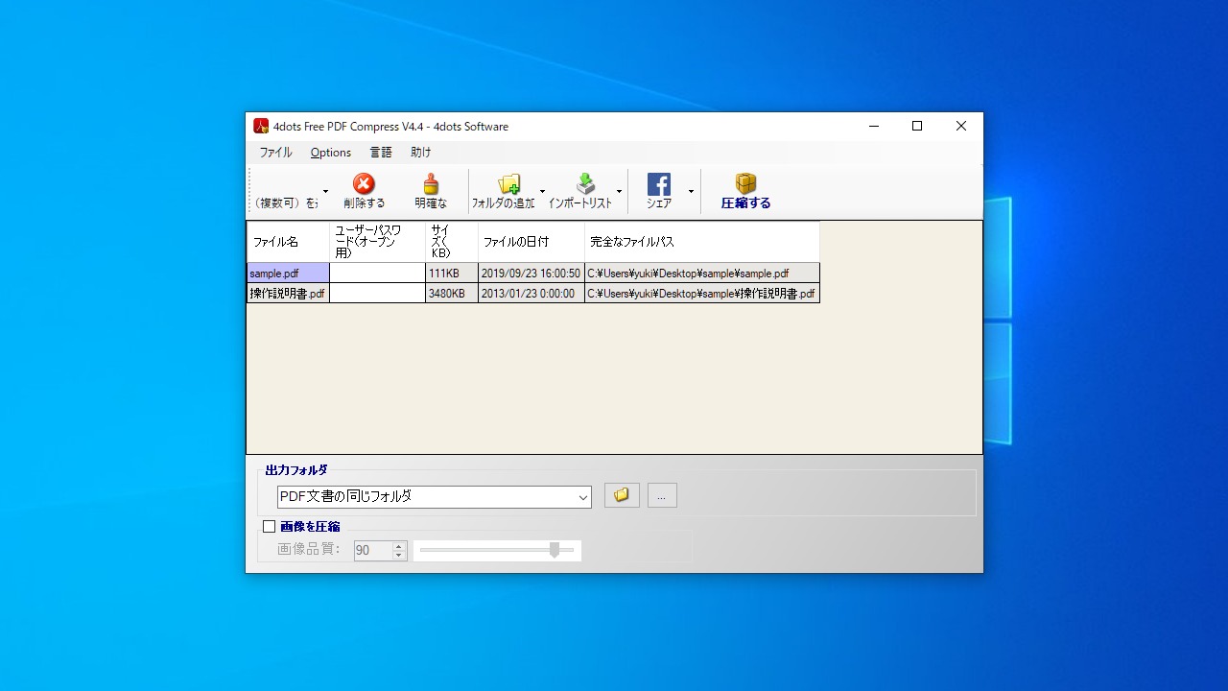Click the full path cell ending sample.pdf
1228x691 pixels.
pos(702,274)
